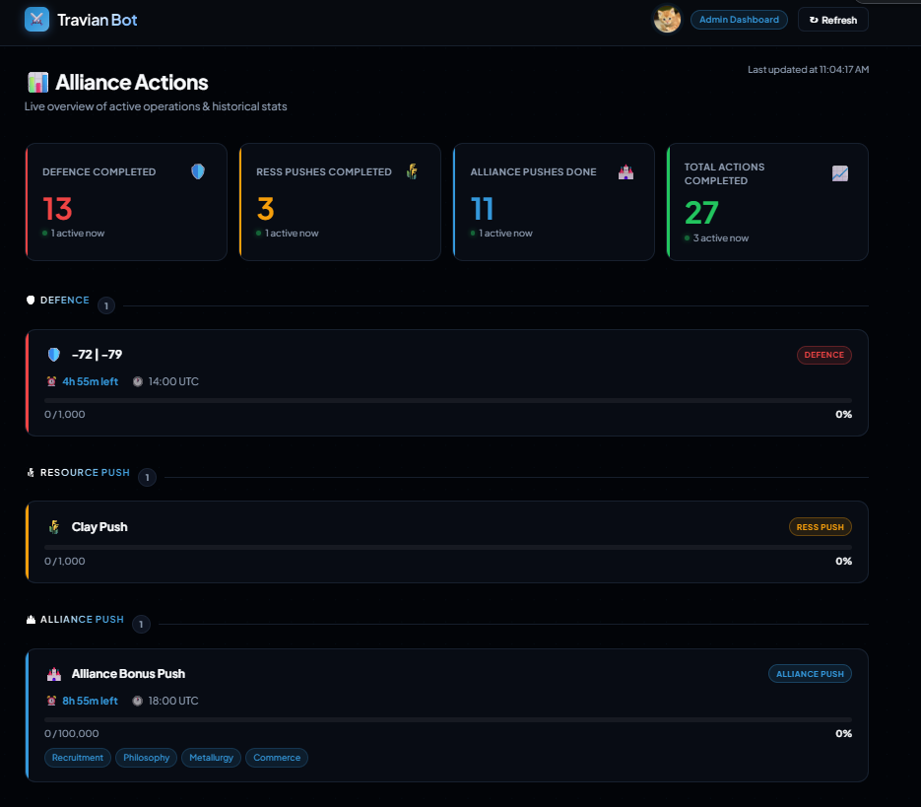
Task: Click the Refresh button
Action: tap(833, 20)
